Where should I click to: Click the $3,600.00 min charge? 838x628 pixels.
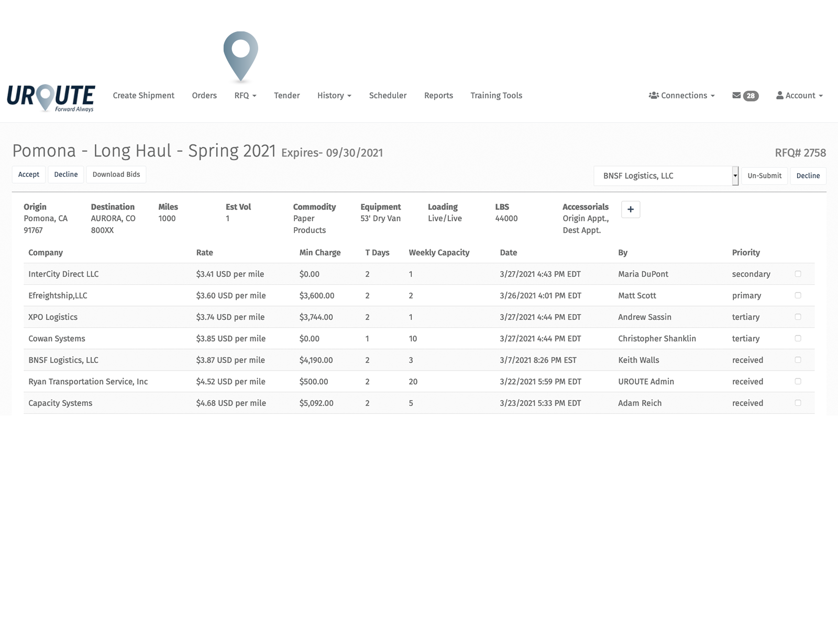[317, 295]
